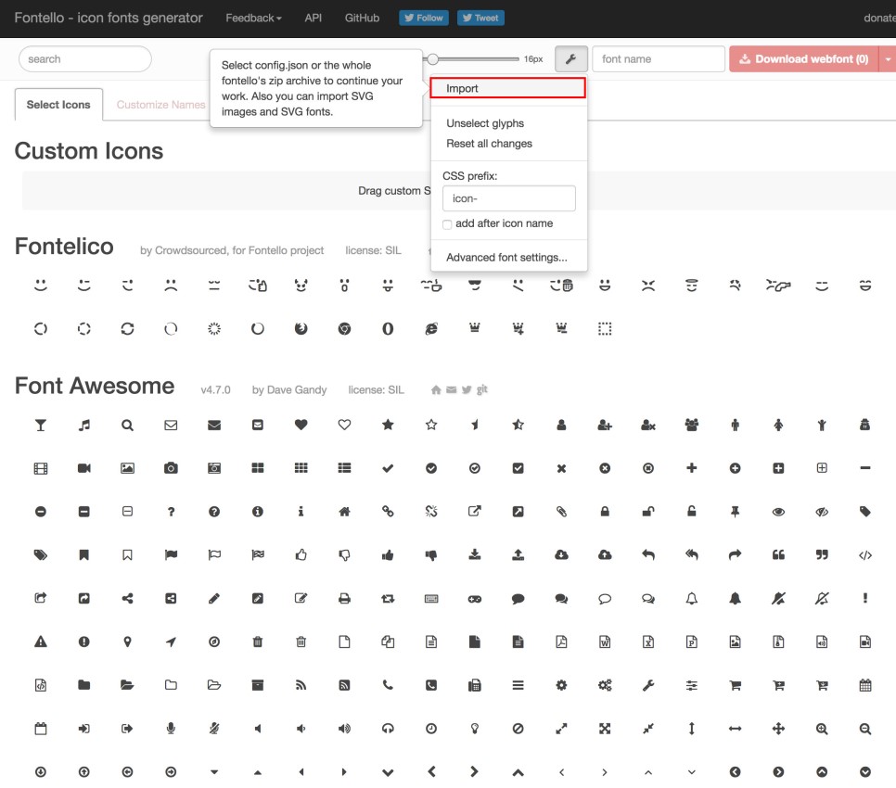Select the closed padlock icon
896x788 pixels.
(605, 512)
